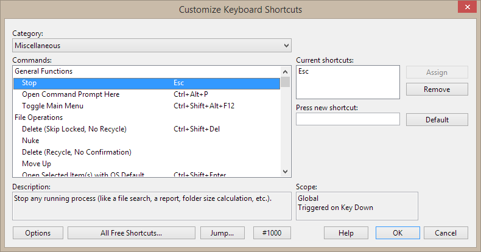Click in the Press new shortcut field
This screenshot has width=481, height=252.
pyautogui.click(x=348, y=119)
